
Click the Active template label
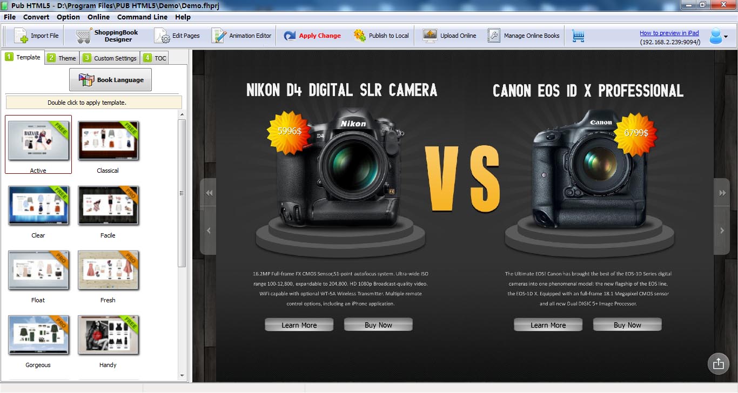pyautogui.click(x=38, y=171)
